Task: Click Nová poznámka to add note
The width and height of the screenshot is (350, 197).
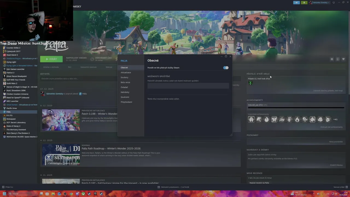Action: [336, 142]
